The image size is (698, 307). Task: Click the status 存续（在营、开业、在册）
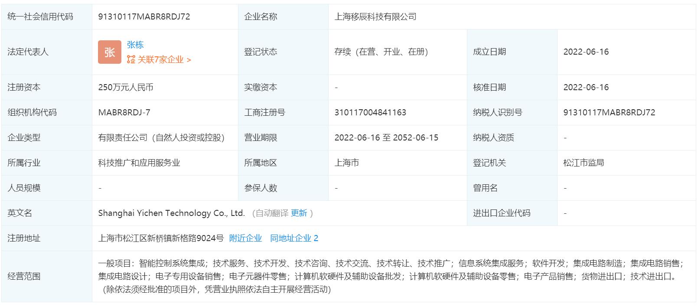pos(382,52)
